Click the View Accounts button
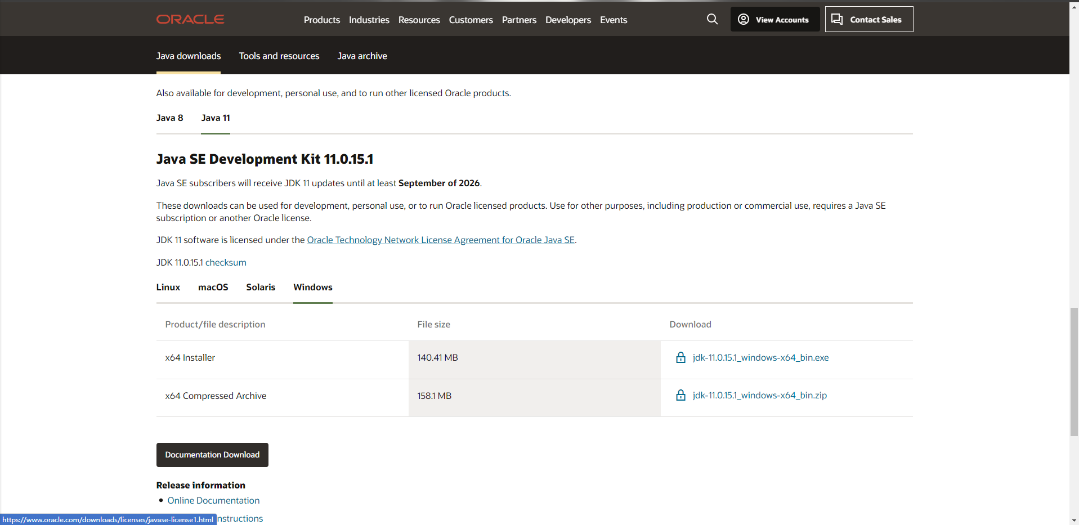This screenshot has height=525, width=1079. (x=774, y=20)
